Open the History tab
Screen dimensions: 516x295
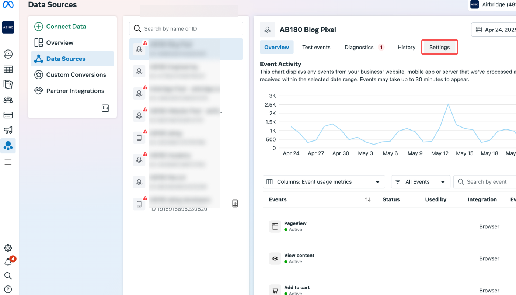[x=407, y=47]
